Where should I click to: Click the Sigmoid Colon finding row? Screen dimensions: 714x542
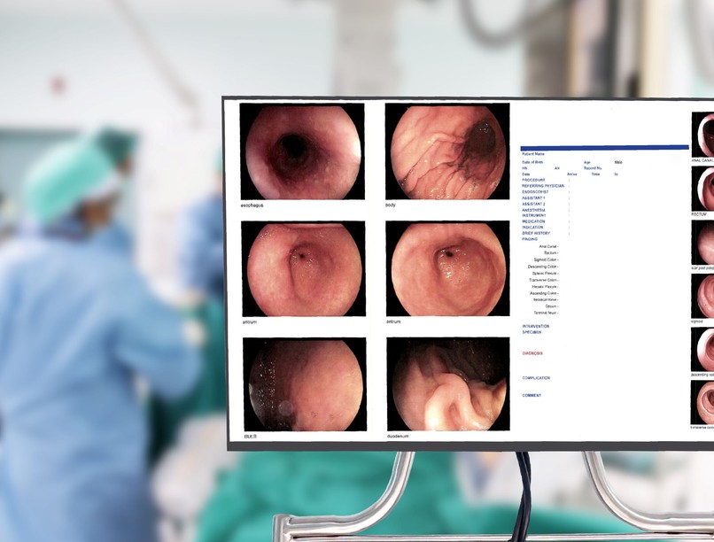pos(546,259)
